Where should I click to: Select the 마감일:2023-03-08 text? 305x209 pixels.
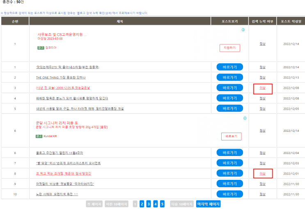click(50, 39)
